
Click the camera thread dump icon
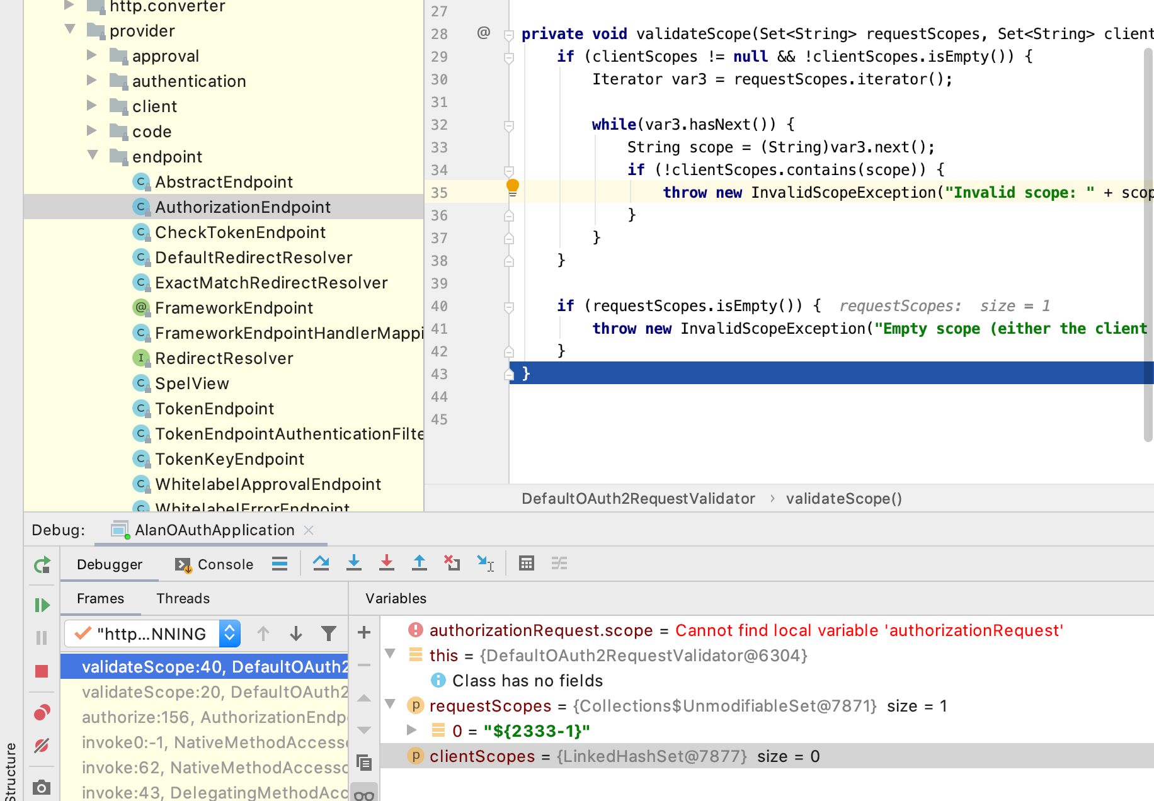(x=42, y=787)
